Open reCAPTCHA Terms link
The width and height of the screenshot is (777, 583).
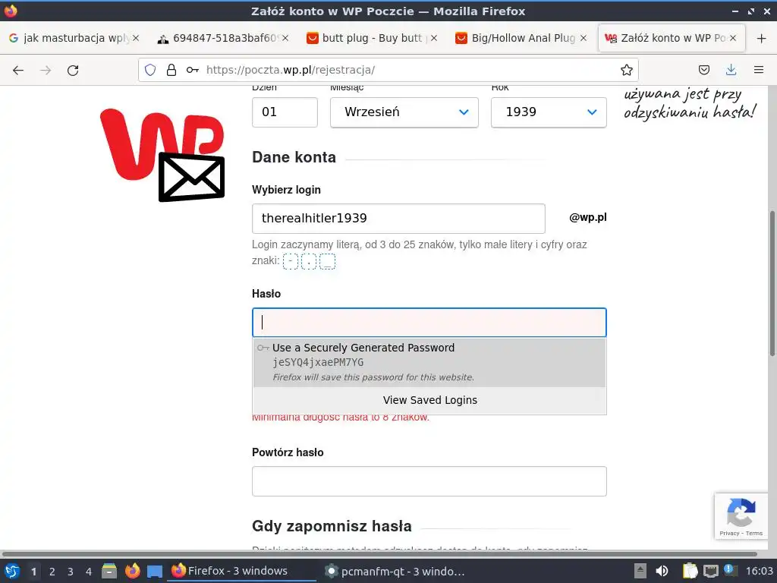(x=754, y=534)
